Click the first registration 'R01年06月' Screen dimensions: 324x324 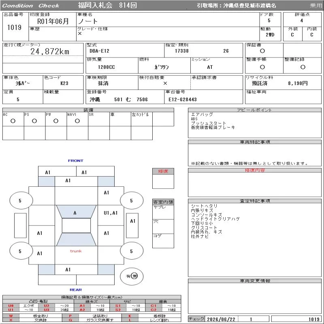coord(53,21)
